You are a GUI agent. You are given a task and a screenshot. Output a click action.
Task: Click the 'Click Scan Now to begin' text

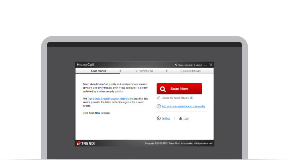96,113
